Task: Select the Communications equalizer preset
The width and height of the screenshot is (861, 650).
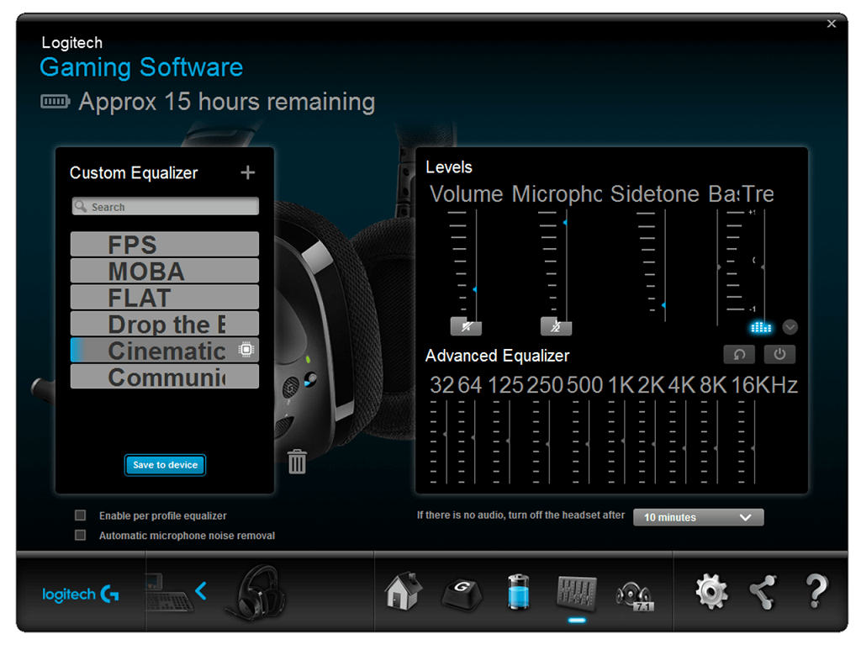Action: pyautogui.click(x=165, y=376)
